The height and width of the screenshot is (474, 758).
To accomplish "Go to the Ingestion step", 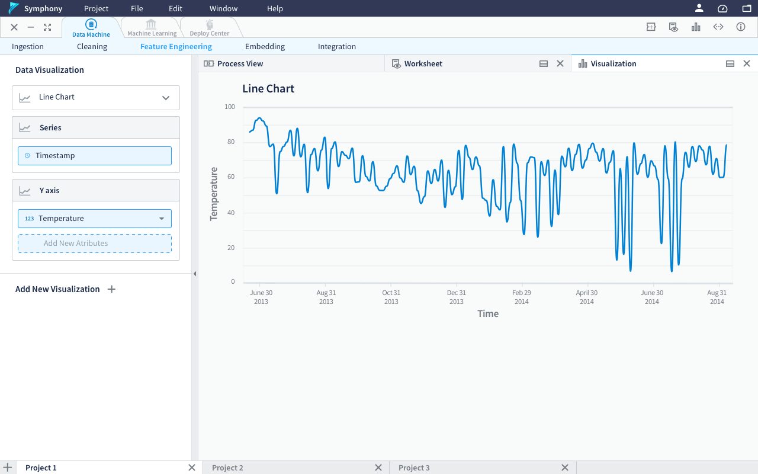I will (28, 46).
